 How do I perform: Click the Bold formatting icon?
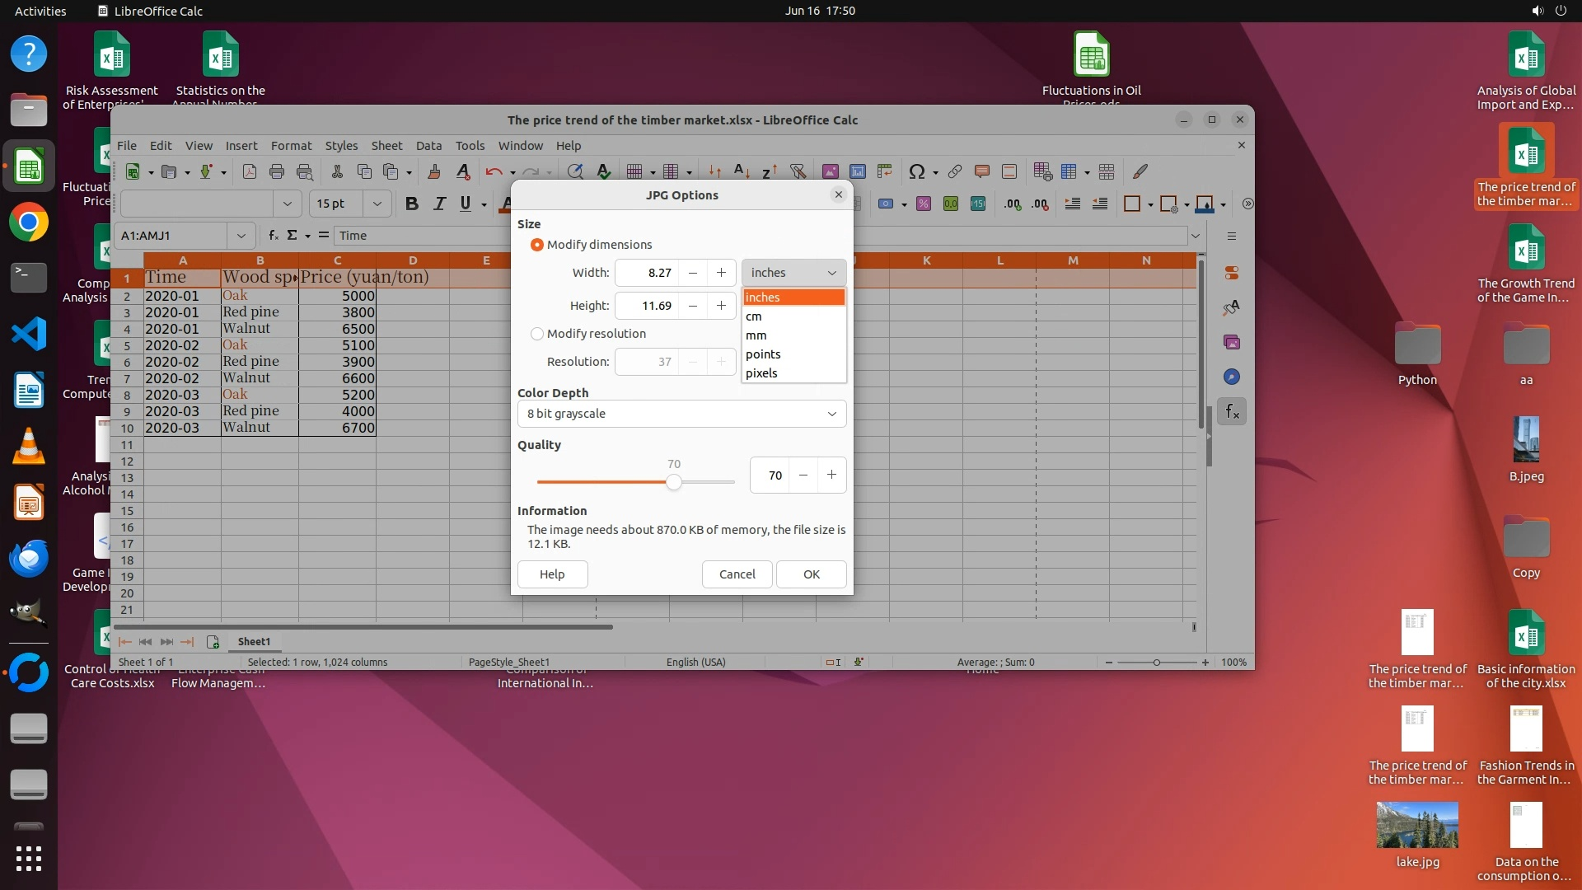[x=411, y=204]
